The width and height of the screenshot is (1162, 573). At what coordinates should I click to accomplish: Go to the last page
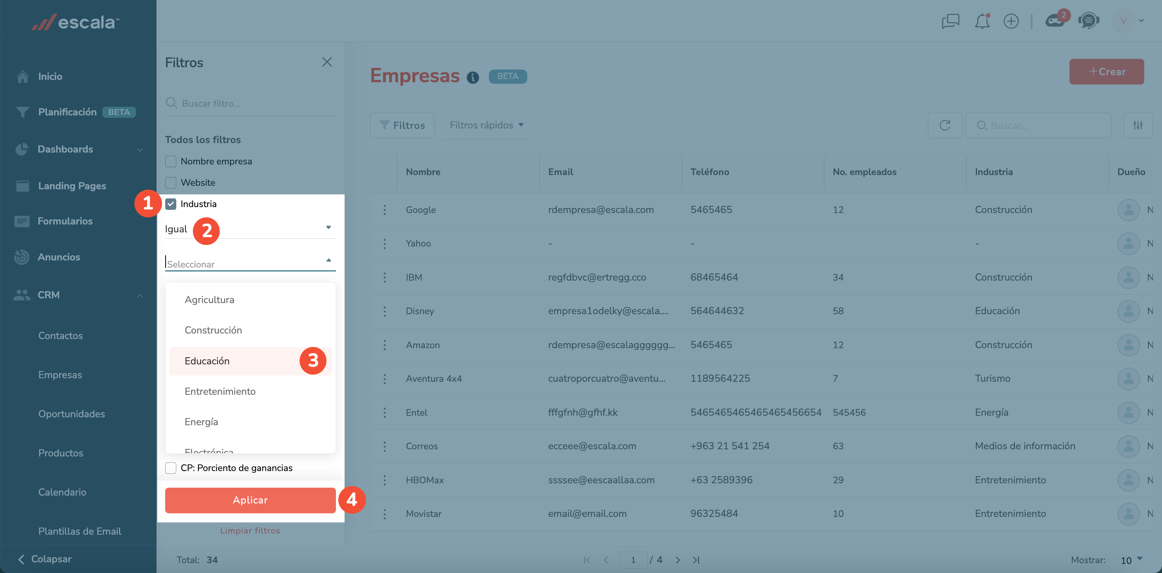(x=696, y=560)
